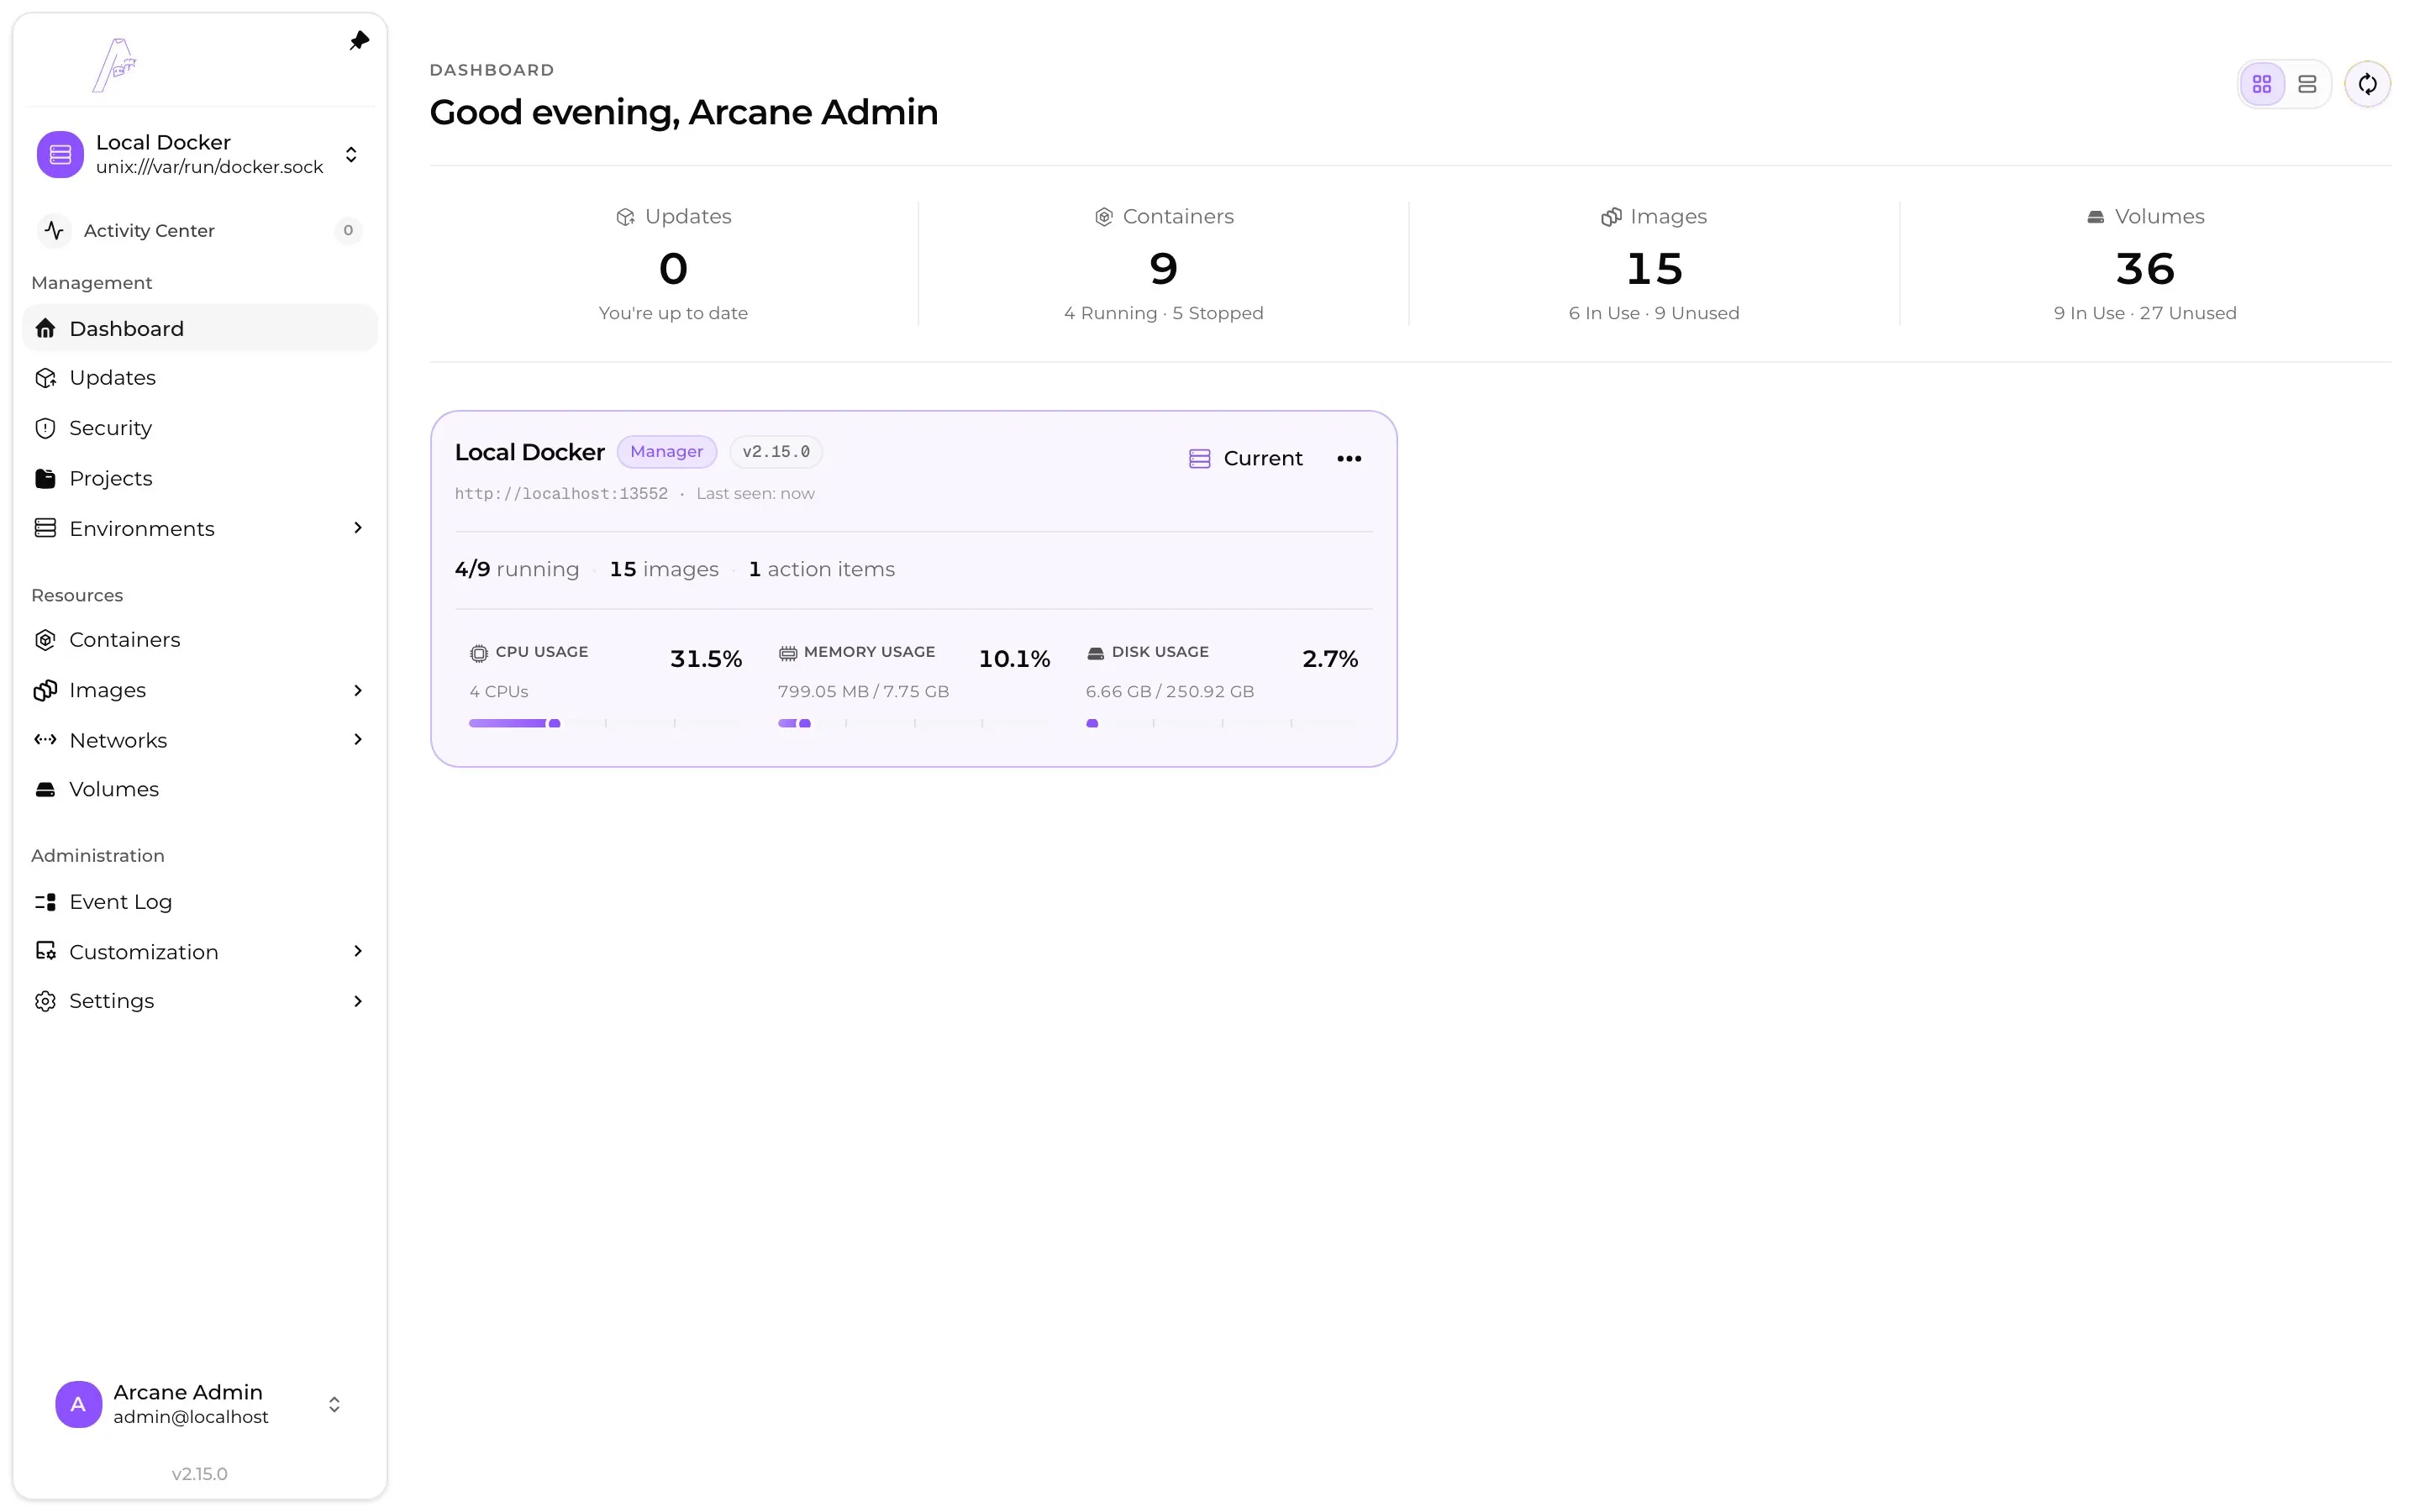2420x1512 pixels.
Task: Click the Memory usage progress bar
Action: (x=913, y=723)
